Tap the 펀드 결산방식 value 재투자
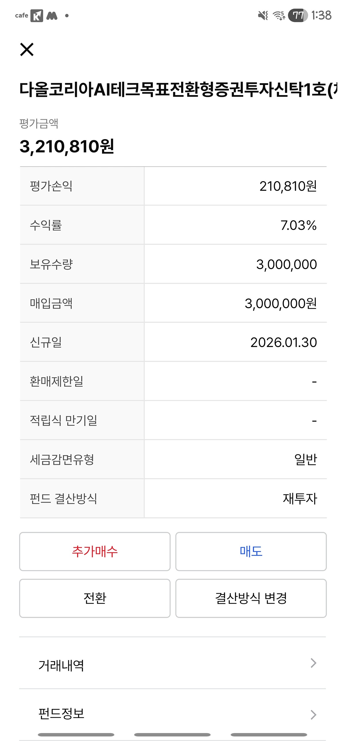345x741 pixels. click(x=300, y=499)
